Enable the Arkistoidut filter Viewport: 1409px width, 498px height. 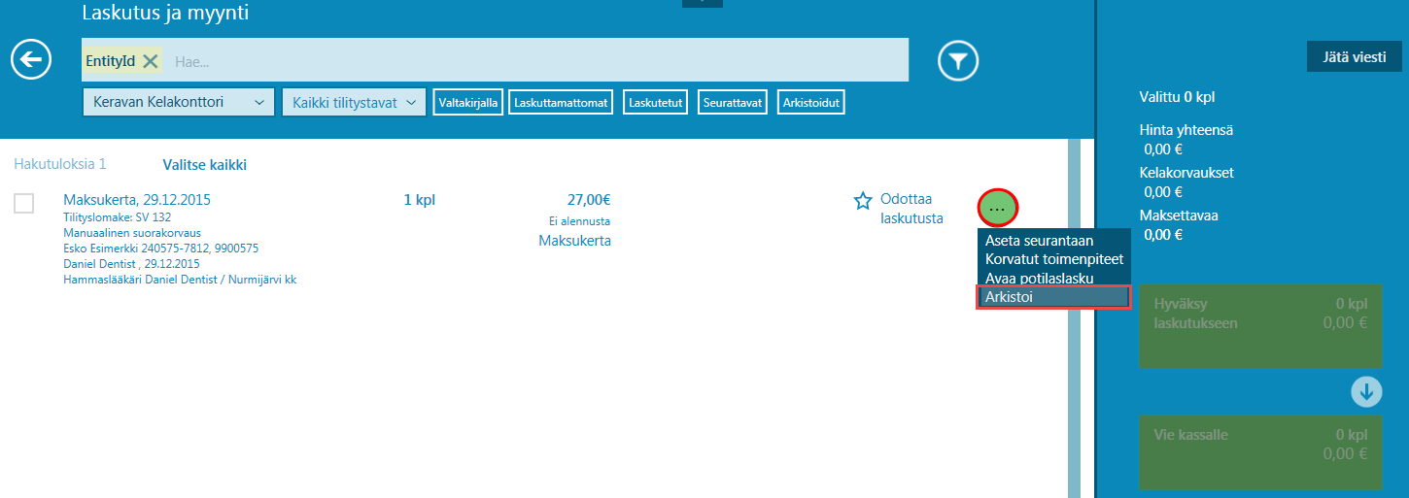[x=811, y=102]
